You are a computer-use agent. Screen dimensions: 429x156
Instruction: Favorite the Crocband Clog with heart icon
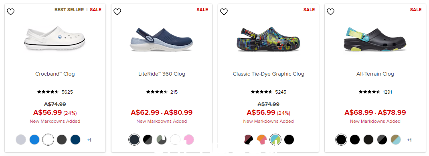click(11, 12)
